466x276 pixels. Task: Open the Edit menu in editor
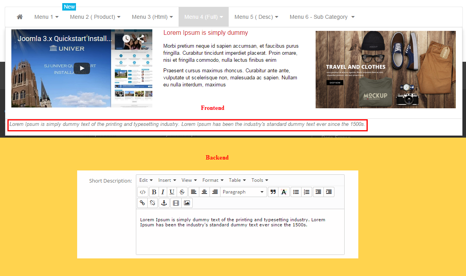tap(146, 180)
